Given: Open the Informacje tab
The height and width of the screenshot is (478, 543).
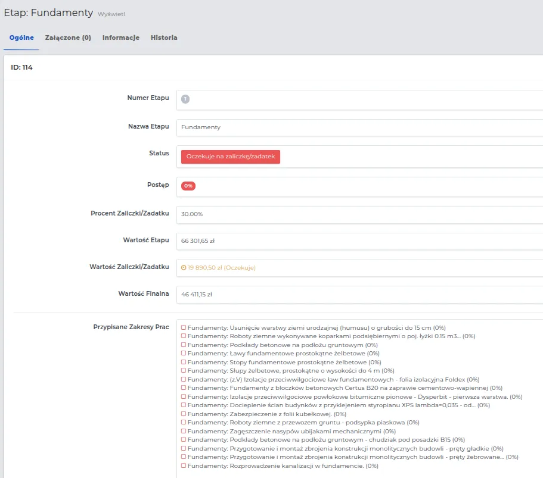Looking at the screenshot, I should point(120,38).
